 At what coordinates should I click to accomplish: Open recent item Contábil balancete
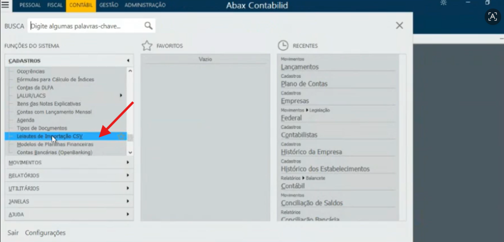point(292,186)
